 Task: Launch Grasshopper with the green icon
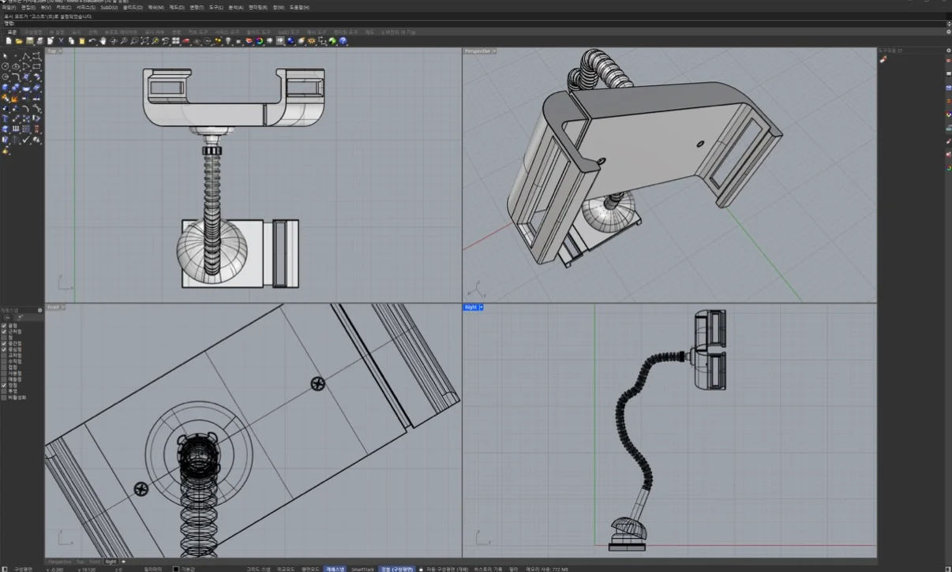pos(332,41)
